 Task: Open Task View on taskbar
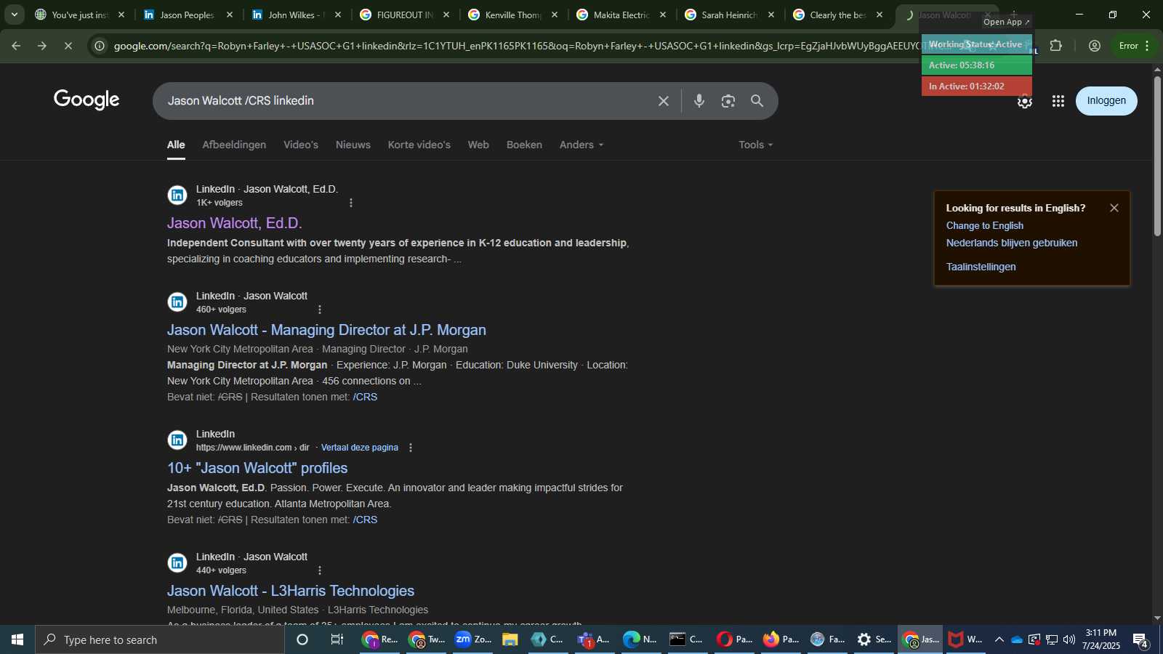(x=337, y=639)
